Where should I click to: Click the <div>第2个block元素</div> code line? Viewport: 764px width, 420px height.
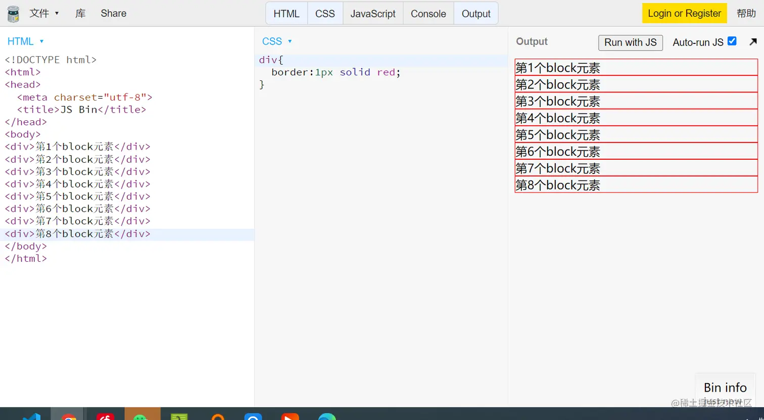click(x=78, y=159)
